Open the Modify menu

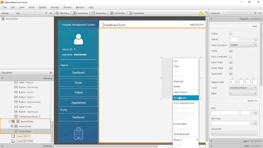pos(43,7)
